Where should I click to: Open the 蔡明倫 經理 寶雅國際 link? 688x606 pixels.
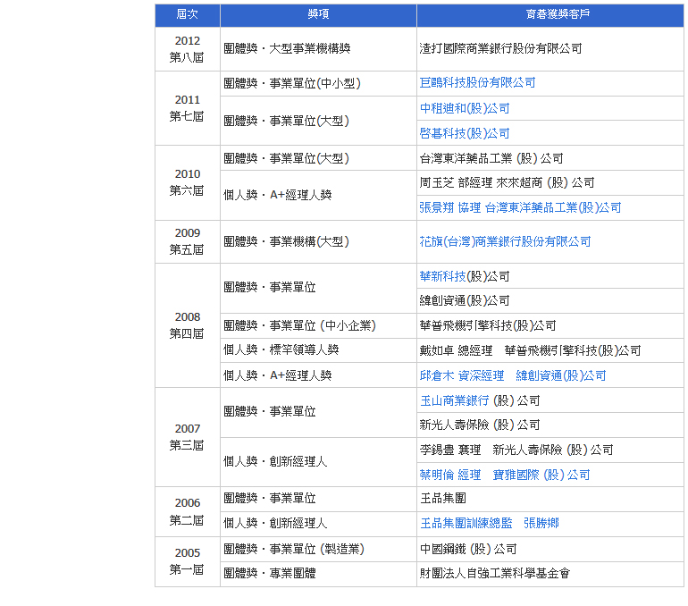point(504,475)
